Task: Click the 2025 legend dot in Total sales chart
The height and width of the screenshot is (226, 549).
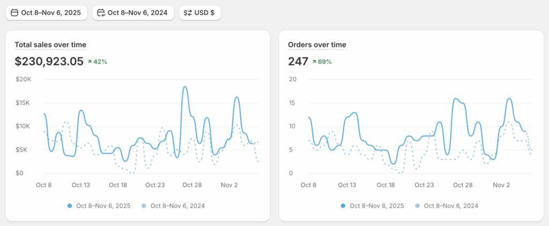Action: click(70, 206)
